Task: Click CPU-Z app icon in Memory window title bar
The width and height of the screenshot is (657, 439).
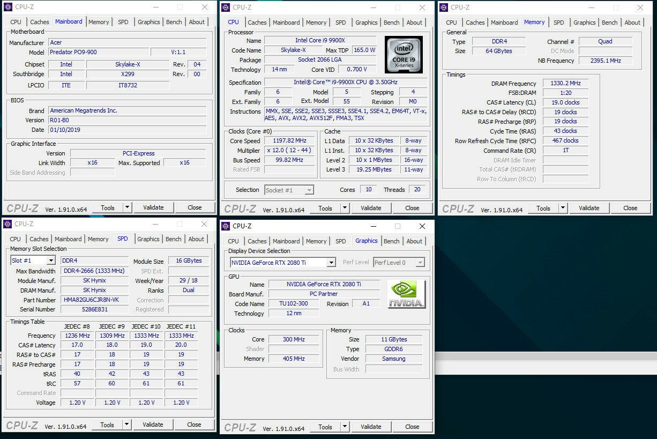Action: (444, 8)
